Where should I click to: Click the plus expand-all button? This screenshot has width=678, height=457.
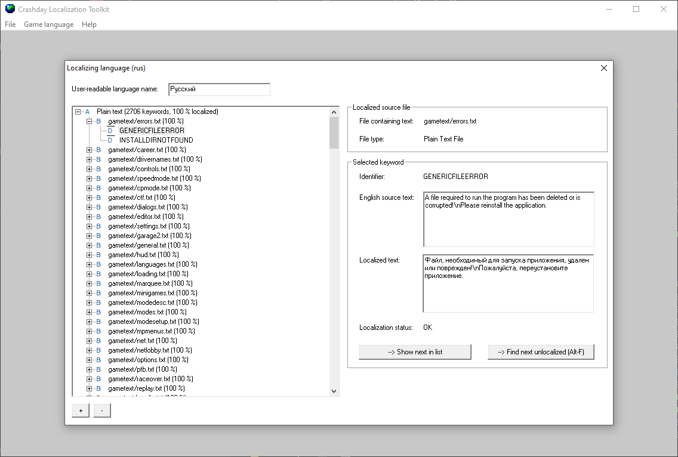coord(81,410)
